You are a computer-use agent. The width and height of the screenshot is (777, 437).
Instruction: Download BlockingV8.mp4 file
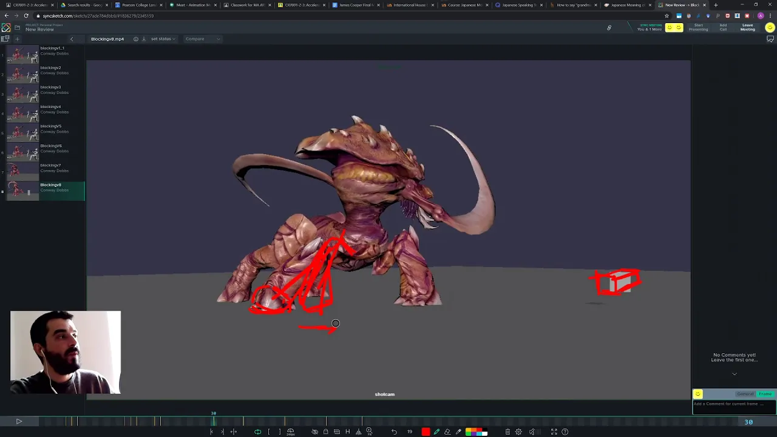[144, 39]
